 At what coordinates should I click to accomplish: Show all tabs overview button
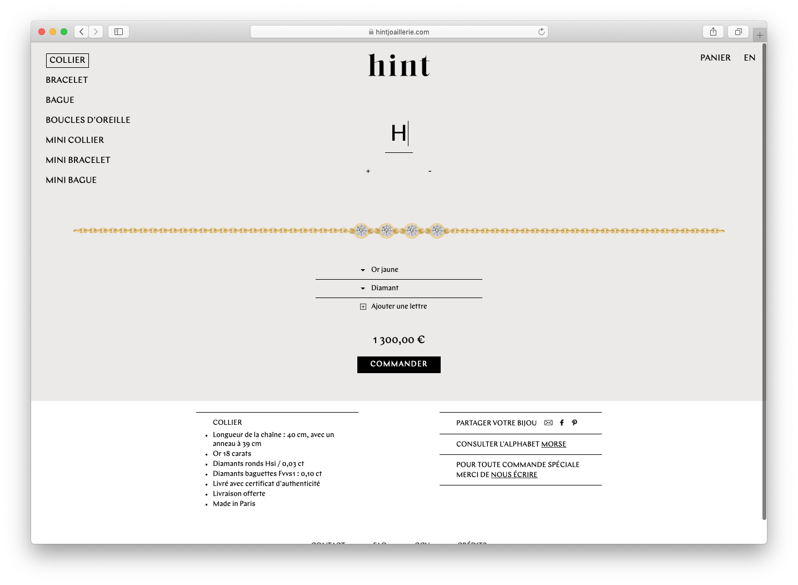click(739, 32)
